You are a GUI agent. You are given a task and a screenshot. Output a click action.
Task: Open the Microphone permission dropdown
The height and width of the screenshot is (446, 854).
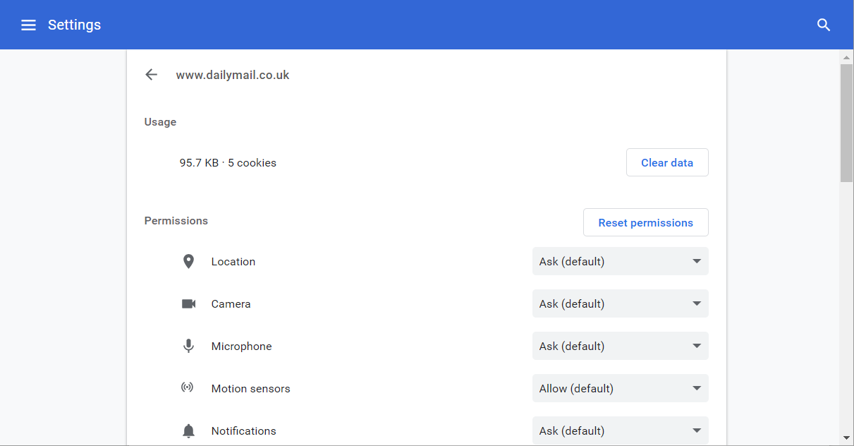tap(621, 346)
